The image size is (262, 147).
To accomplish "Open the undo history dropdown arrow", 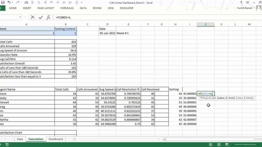I will pos(12,2).
